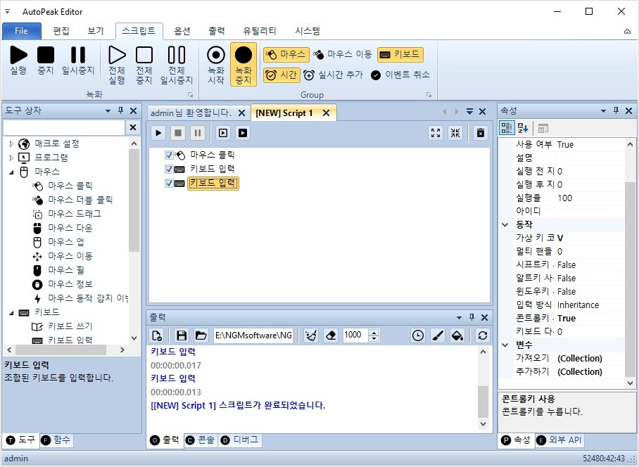
Task: Start recording with 녹화 시작
Action: click(216, 64)
